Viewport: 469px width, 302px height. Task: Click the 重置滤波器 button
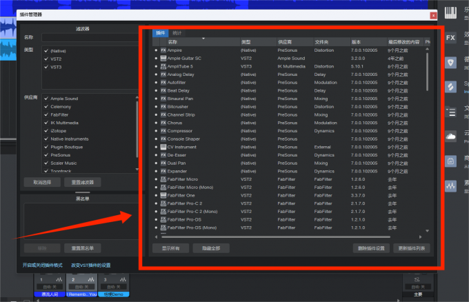(x=83, y=182)
